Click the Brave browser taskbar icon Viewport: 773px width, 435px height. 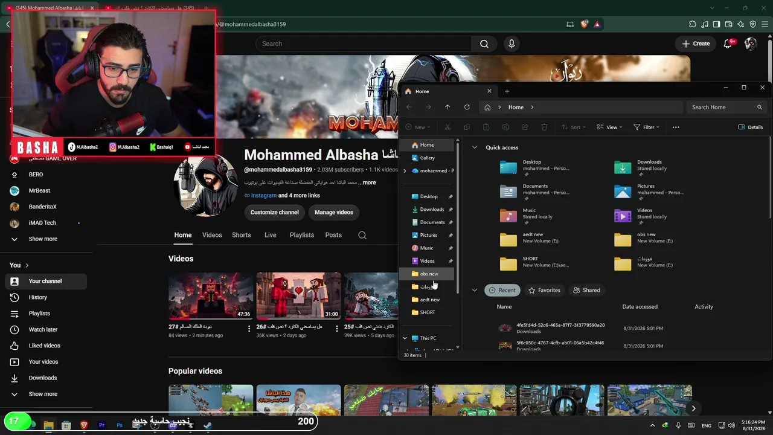[x=84, y=425]
